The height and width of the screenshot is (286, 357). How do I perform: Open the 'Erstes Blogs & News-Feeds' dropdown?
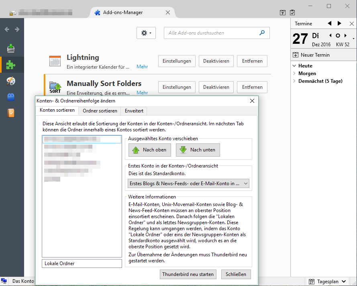click(x=188, y=184)
